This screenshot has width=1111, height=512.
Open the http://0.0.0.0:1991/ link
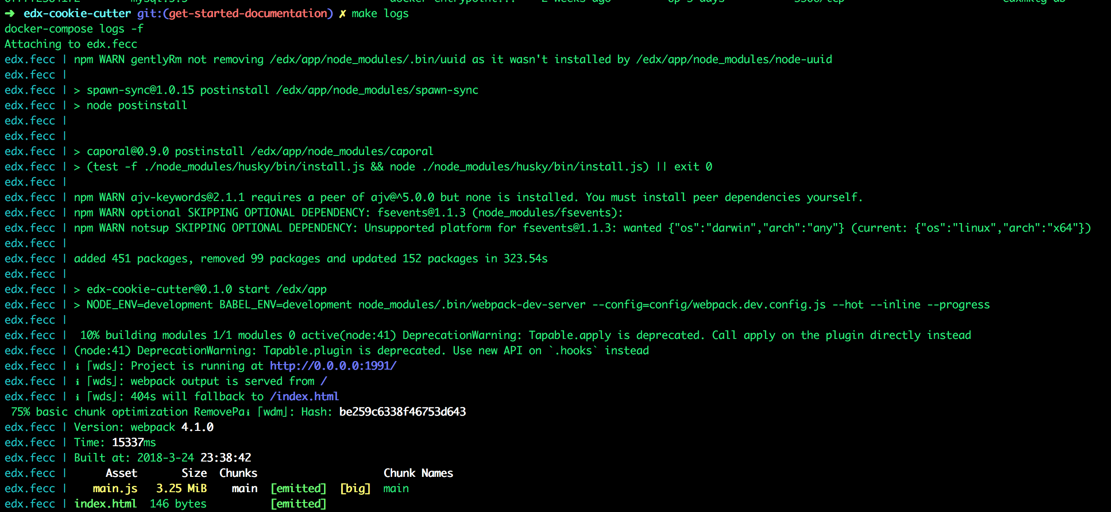(333, 366)
